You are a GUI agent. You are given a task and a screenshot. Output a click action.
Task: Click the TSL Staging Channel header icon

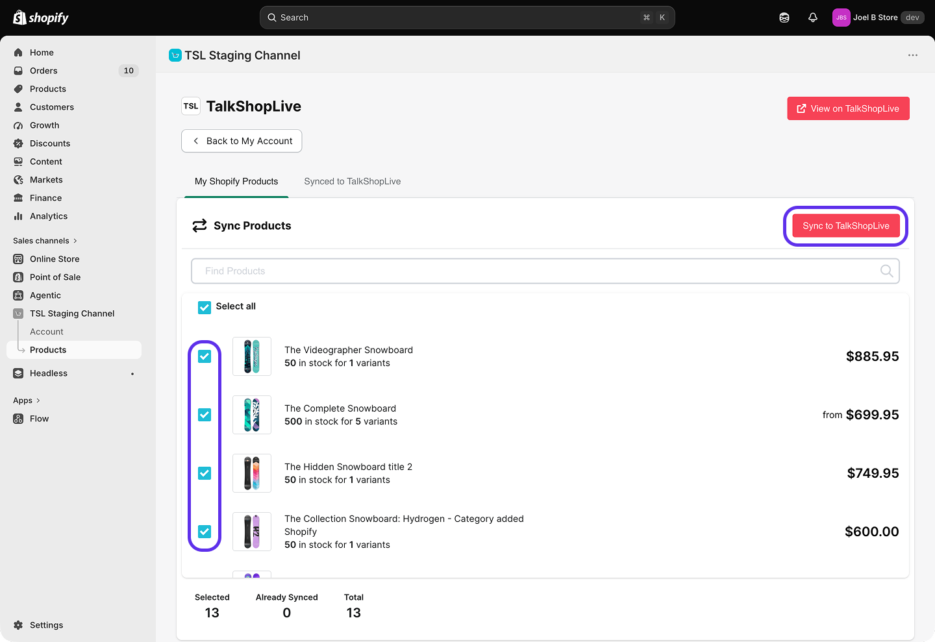click(x=175, y=55)
